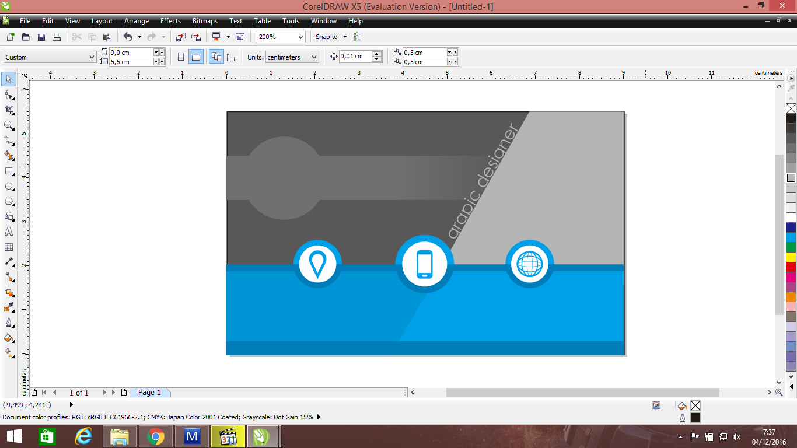
Task: Open the Page size 'Custom' dropdown
Action: (92, 57)
